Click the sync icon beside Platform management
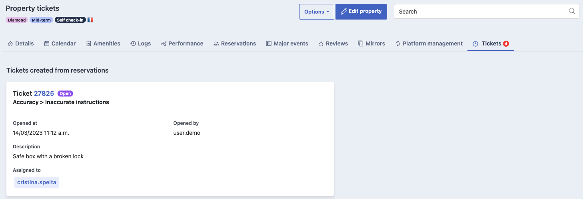The image size is (583, 199). pos(398,43)
